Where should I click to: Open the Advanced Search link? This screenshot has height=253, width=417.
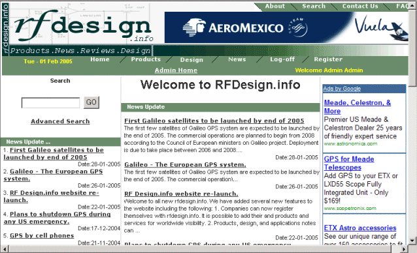(60, 121)
